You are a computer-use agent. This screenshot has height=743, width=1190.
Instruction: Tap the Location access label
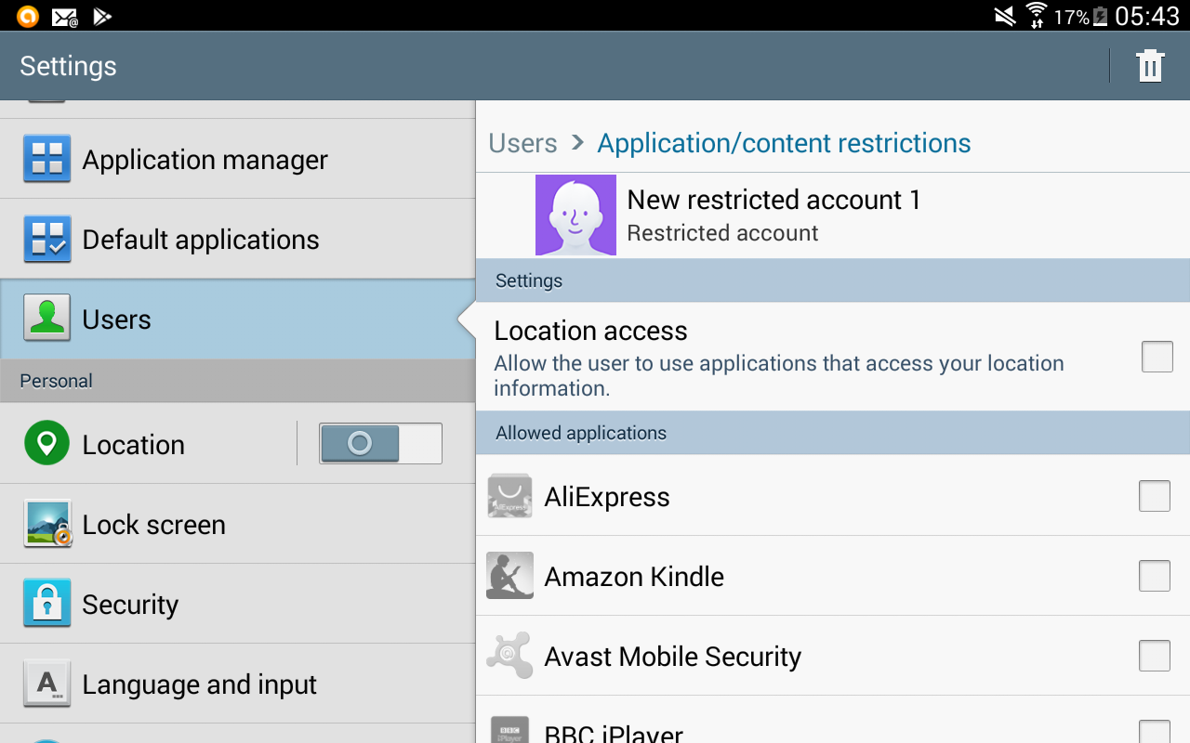coord(590,331)
